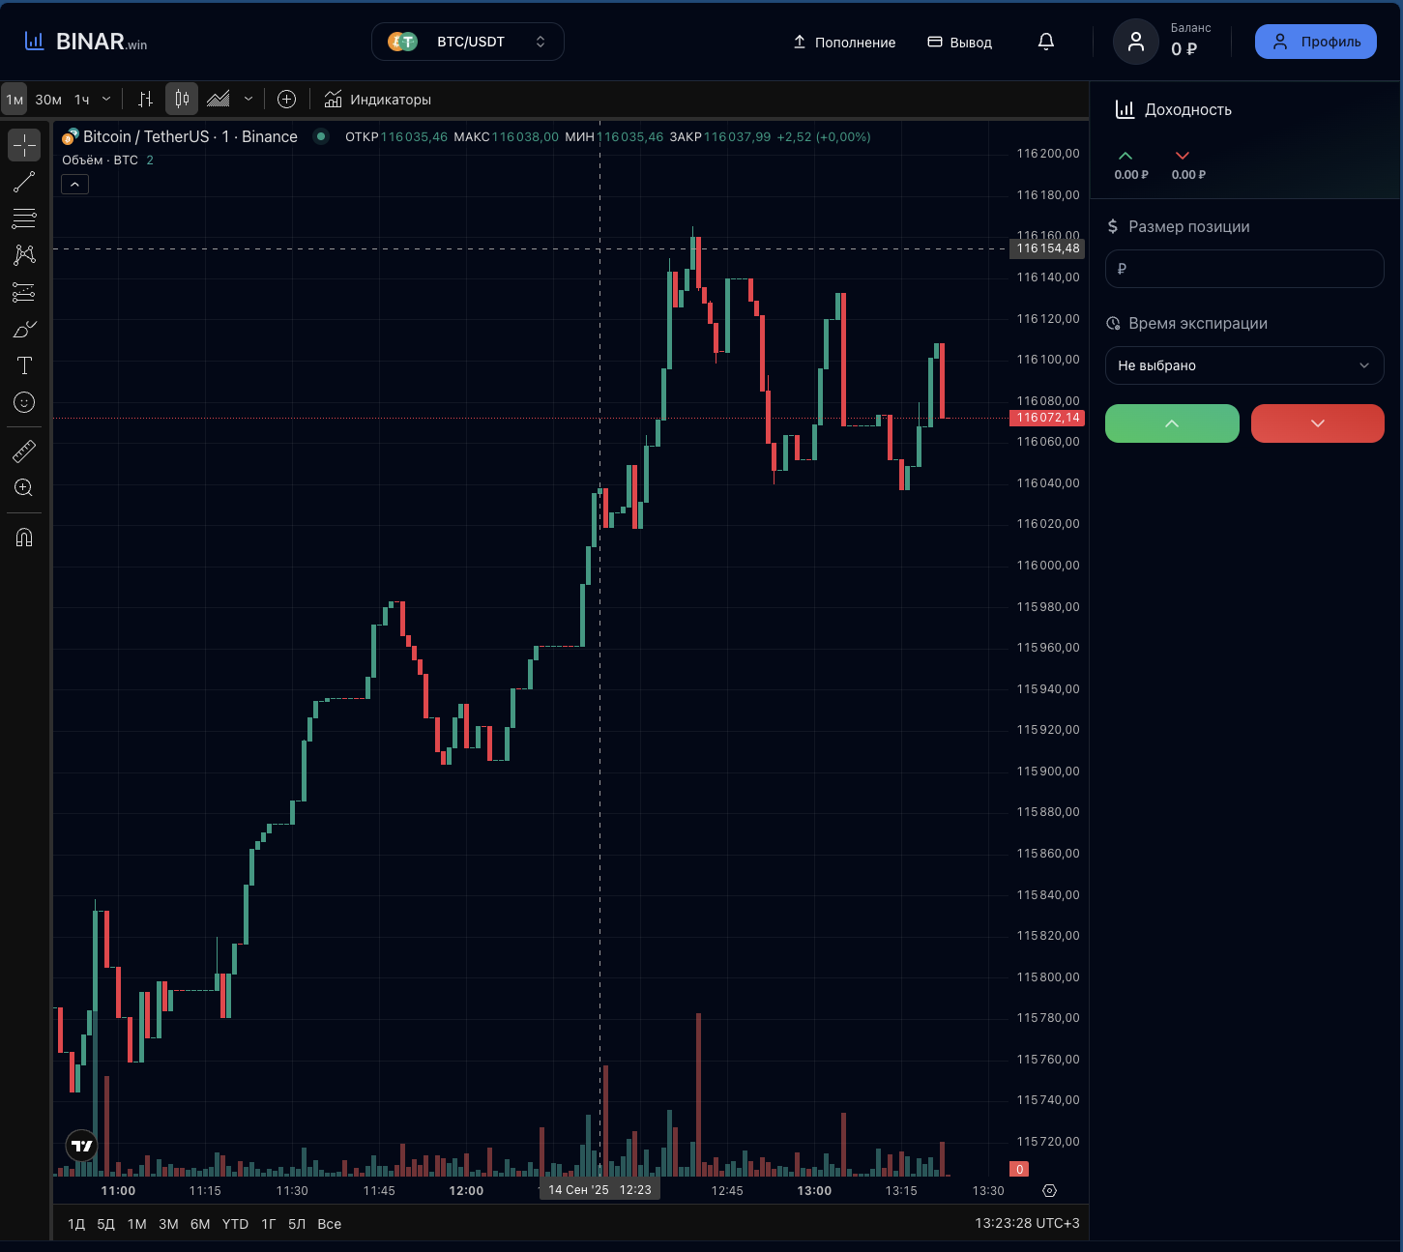The width and height of the screenshot is (1403, 1252).
Task: Switch to the 1ч timeframe
Action: 82,99
